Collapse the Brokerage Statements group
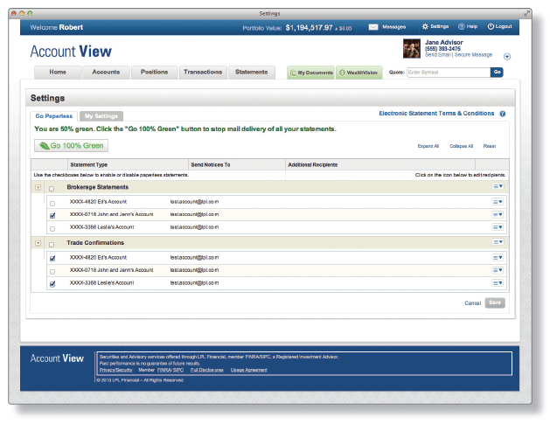550x424 pixels. (x=38, y=188)
